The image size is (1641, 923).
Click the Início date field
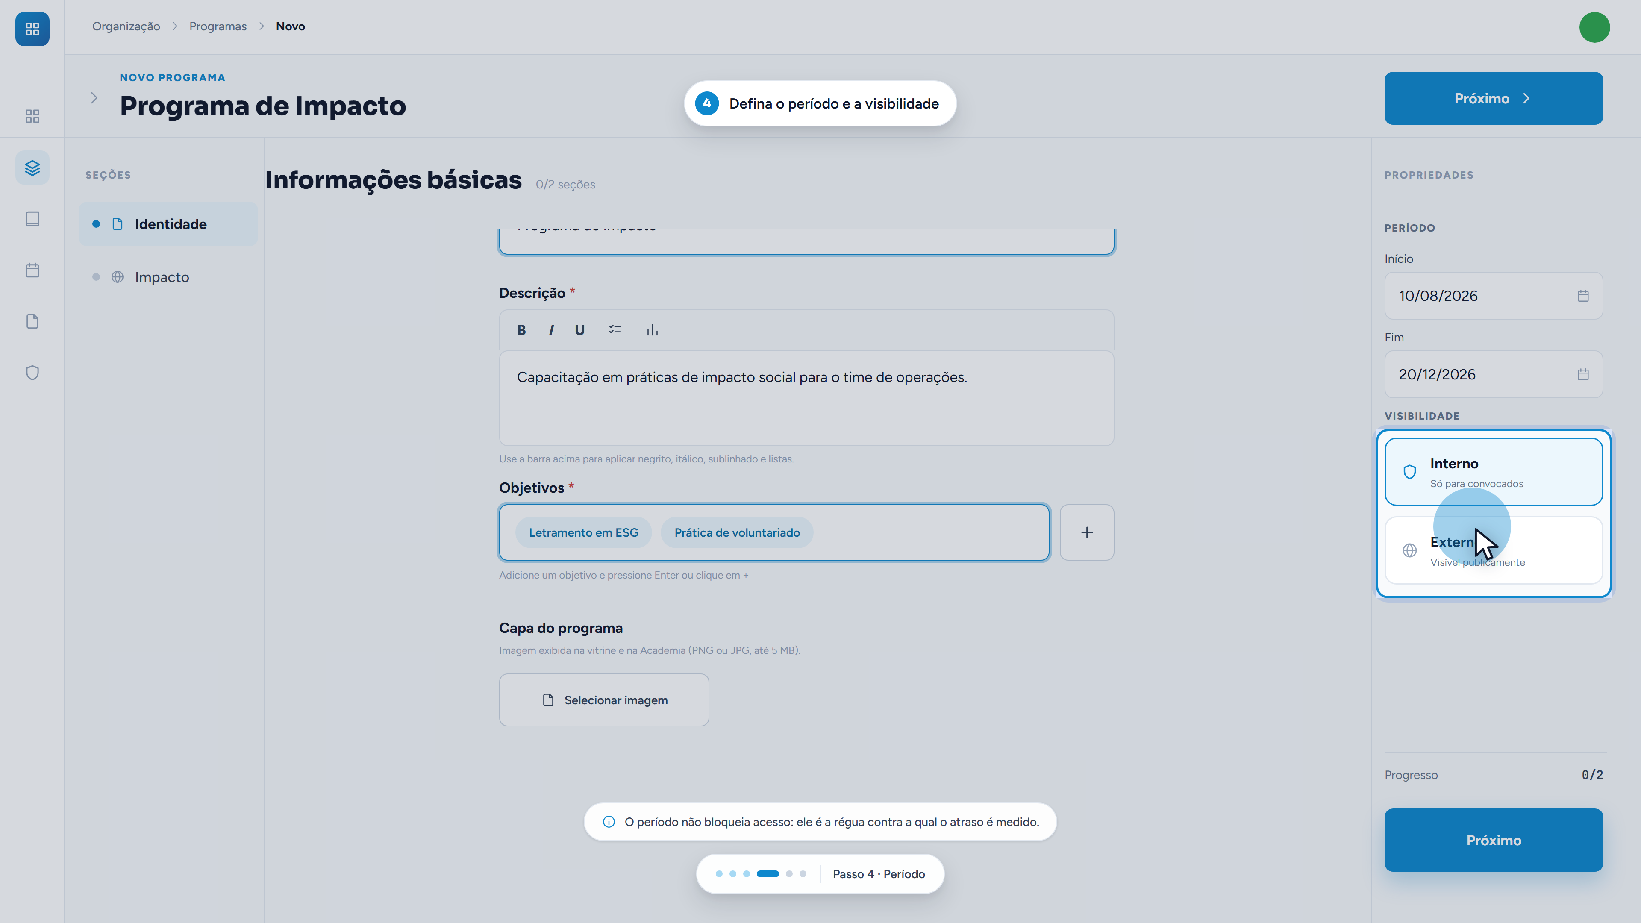point(1493,296)
